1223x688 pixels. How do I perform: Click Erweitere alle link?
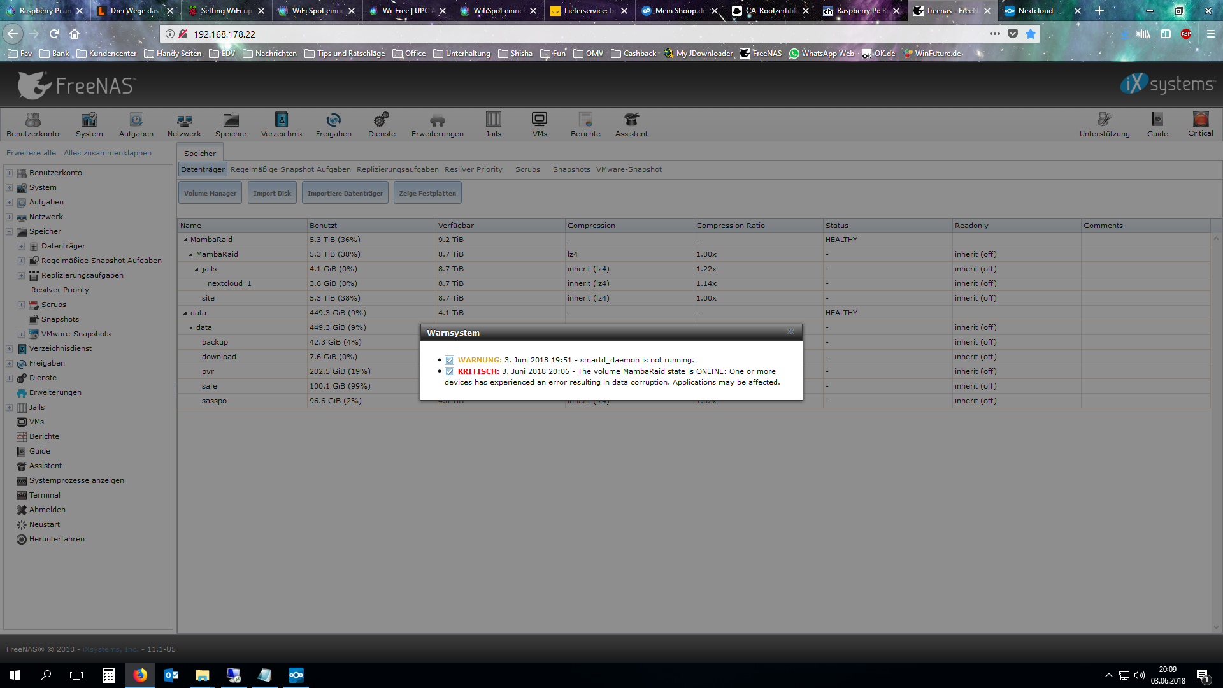click(x=31, y=153)
